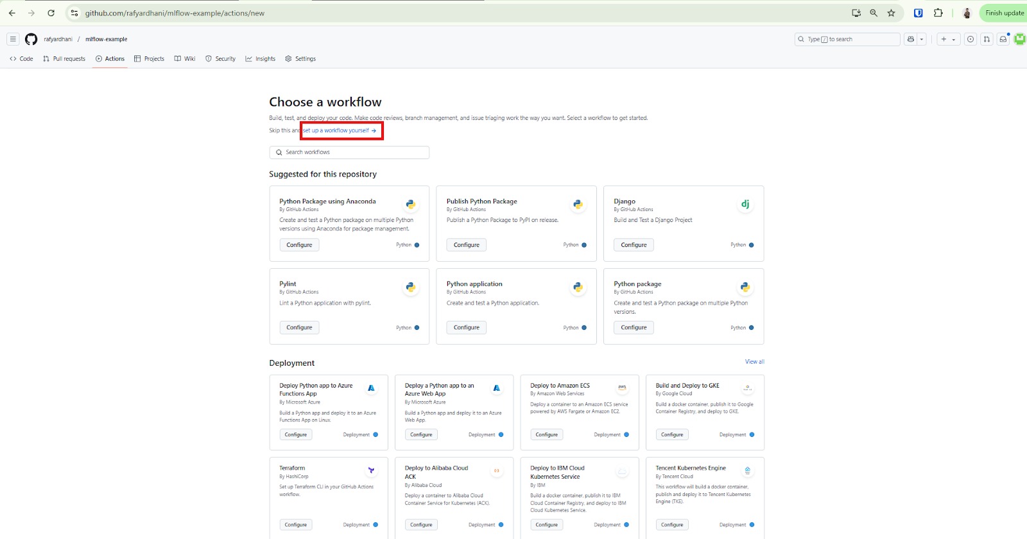Click the Search workflows input field
This screenshot has height=539, width=1027.
click(x=349, y=152)
